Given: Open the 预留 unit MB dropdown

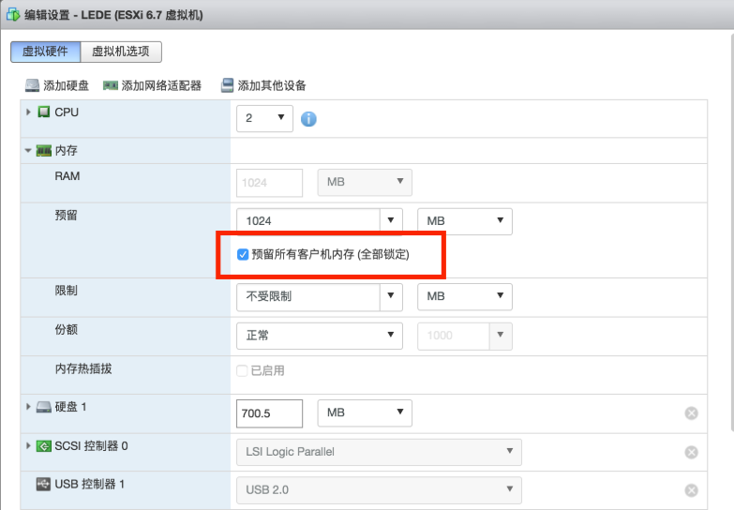Looking at the screenshot, I should [x=465, y=221].
